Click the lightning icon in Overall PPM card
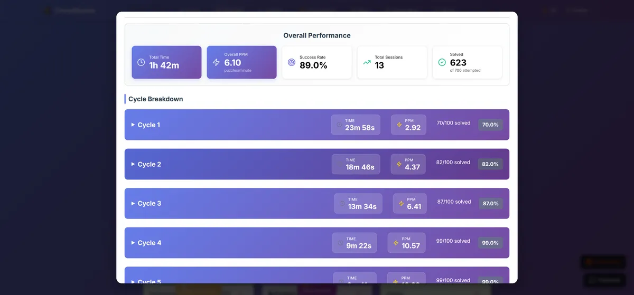The height and width of the screenshot is (295, 634). pyautogui.click(x=216, y=62)
